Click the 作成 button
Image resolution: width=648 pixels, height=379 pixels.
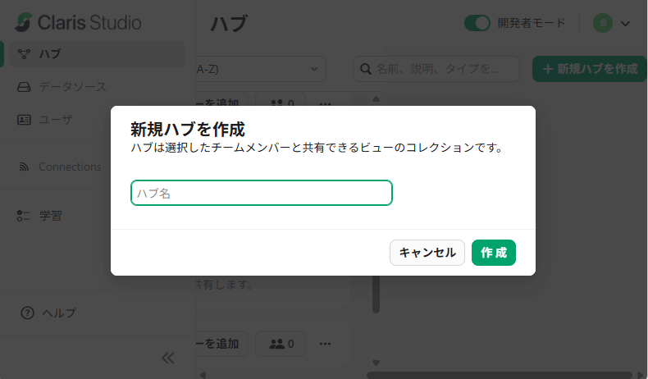pos(493,253)
